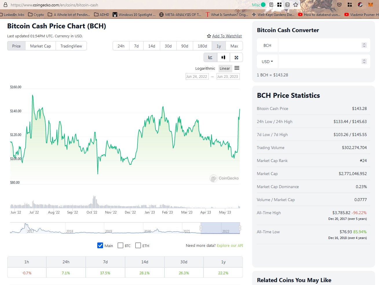Click the site security padlock icon

pos(5,5)
